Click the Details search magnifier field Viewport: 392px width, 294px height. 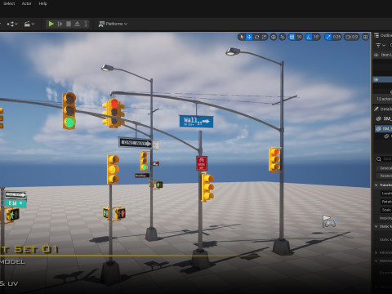coord(384,159)
